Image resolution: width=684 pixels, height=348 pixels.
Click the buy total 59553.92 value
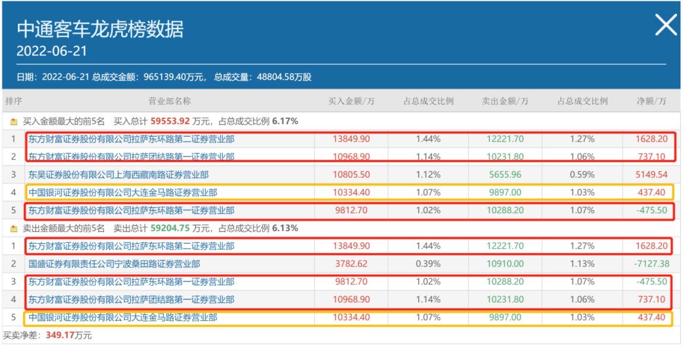170,121
